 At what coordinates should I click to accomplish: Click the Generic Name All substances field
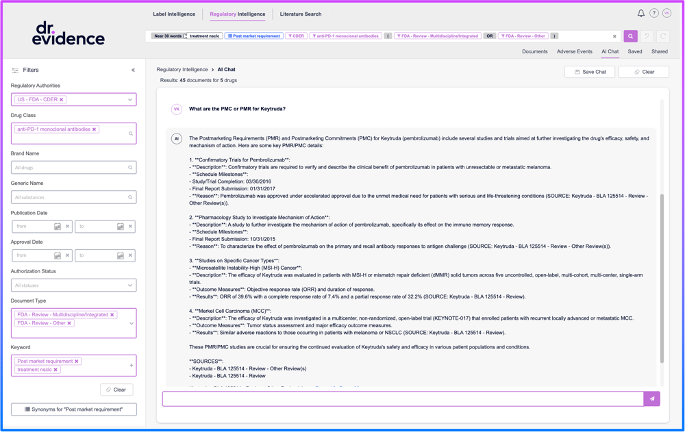pos(73,197)
